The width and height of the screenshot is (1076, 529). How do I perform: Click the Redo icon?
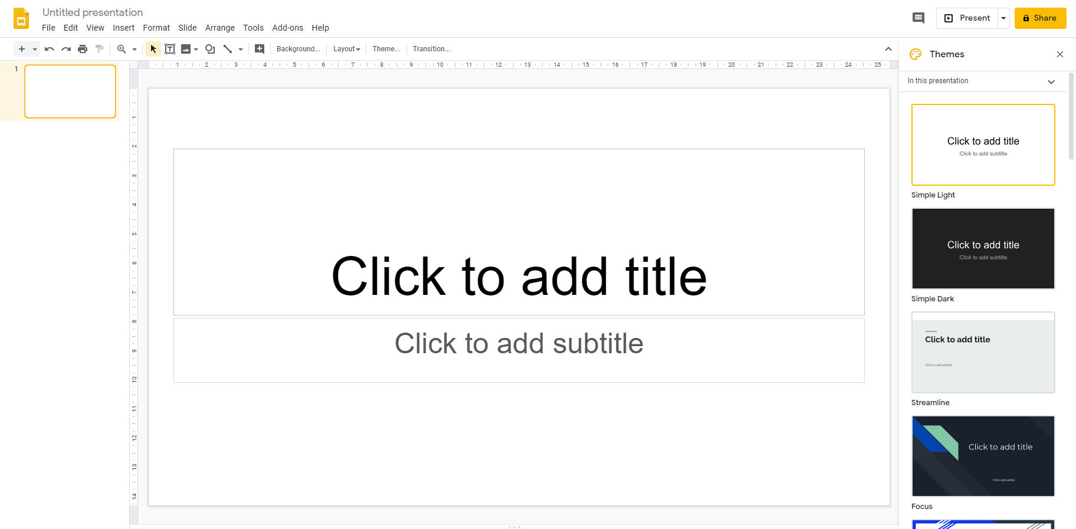pyautogui.click(x=66, y=49)
